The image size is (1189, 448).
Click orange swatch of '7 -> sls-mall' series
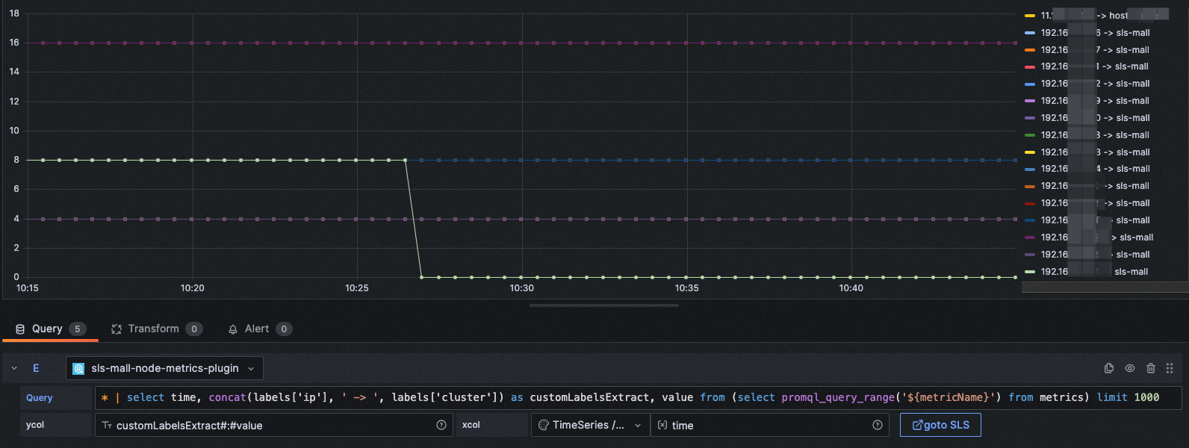click(x=1030, y=50)
